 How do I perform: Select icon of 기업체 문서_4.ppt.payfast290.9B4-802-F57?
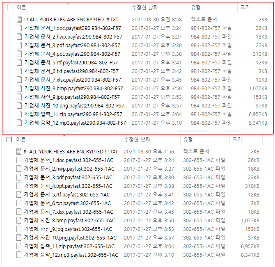tap(19, 54)
